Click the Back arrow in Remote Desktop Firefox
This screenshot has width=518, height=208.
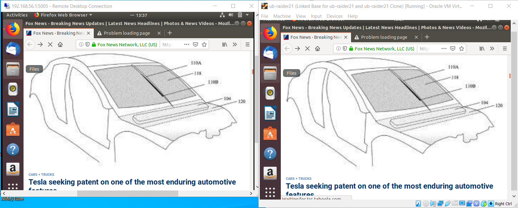[x=30, y=44]
